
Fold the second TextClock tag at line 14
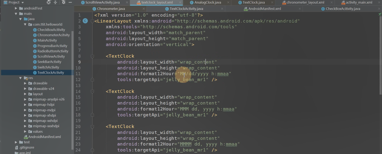click(x=92, y=91)
